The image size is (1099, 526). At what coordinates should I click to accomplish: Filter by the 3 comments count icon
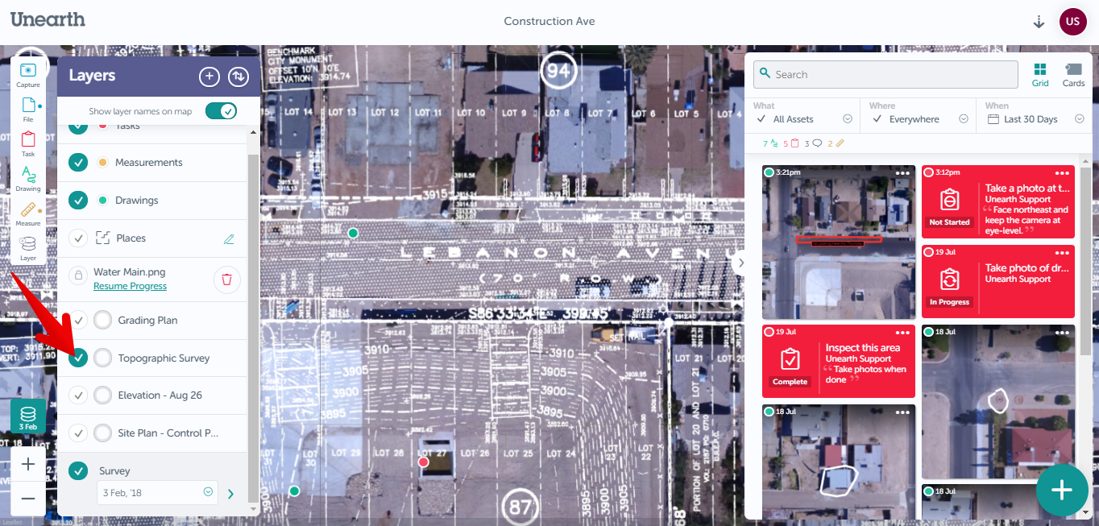pyautogui.click(x=812, y=143)
